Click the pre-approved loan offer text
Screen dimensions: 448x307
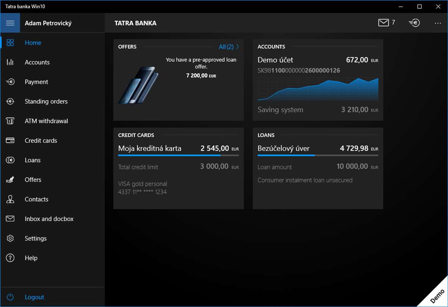pos(201,63)
